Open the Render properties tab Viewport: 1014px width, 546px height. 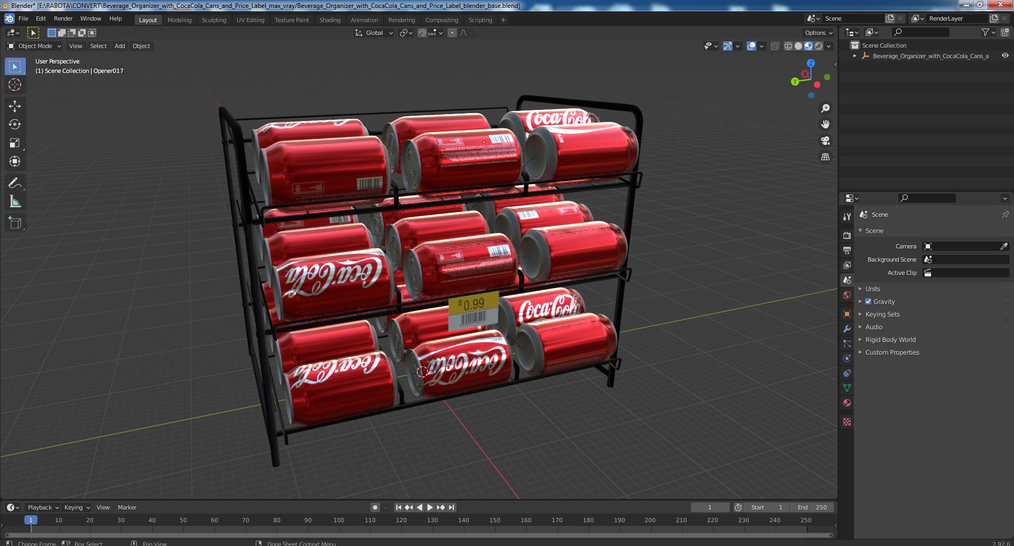click(x=847, y=235)
